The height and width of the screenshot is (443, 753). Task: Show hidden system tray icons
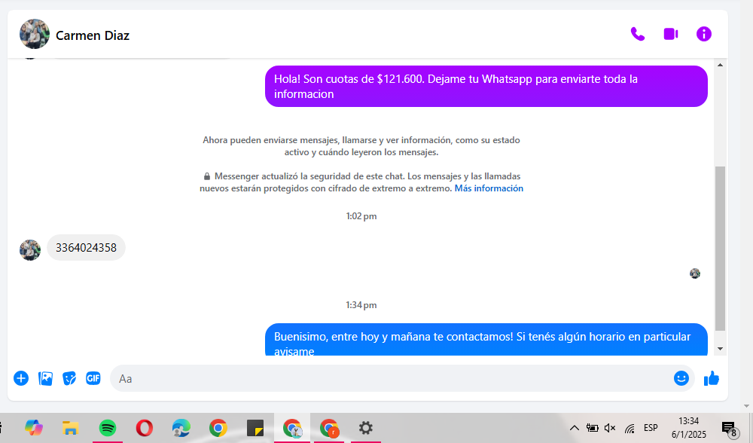(575, 428)
